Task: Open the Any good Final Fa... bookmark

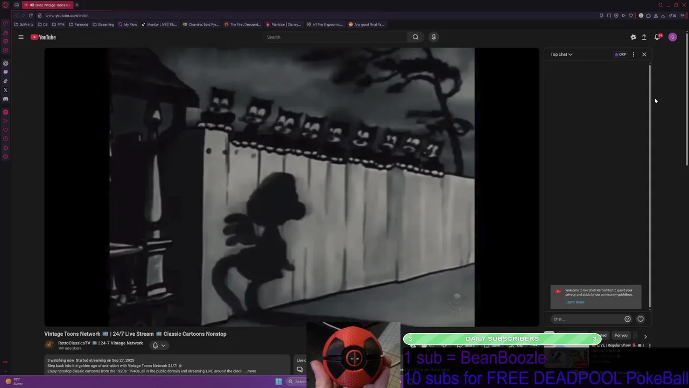Action: (367, 24)
